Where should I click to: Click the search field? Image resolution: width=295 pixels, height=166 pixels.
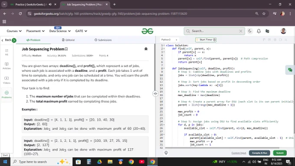pos(214,31)
